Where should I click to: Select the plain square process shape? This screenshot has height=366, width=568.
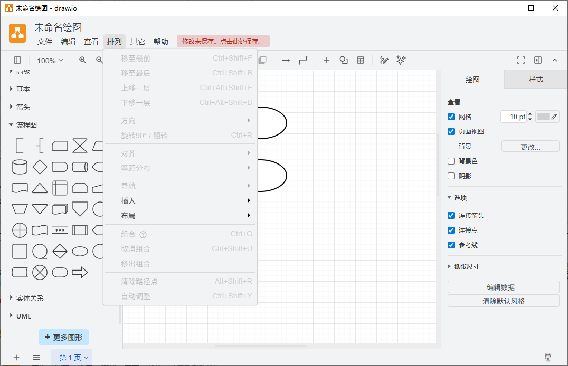20,251
